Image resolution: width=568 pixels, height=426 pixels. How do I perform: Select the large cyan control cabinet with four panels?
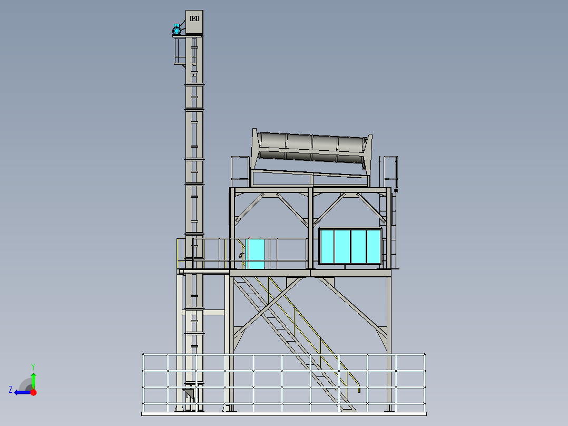(x=350, y=246)
